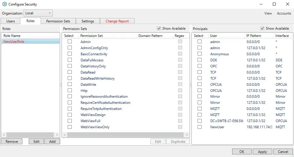Toggle Show Available for Permission Sets

click(159, 28)
